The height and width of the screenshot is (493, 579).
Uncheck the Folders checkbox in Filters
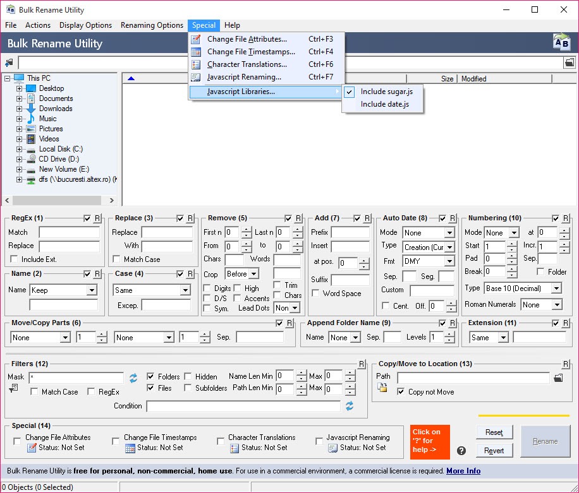(150, 376)
